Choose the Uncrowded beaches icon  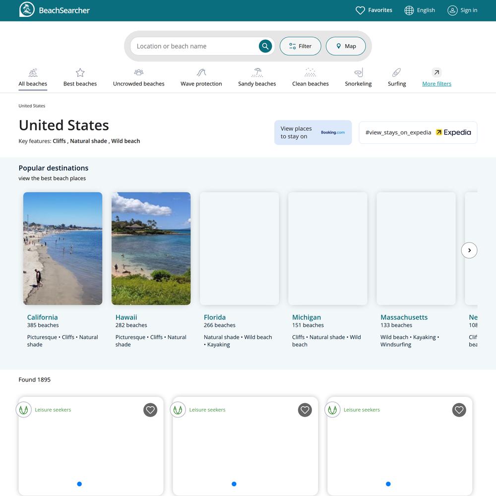click(138, 72)
